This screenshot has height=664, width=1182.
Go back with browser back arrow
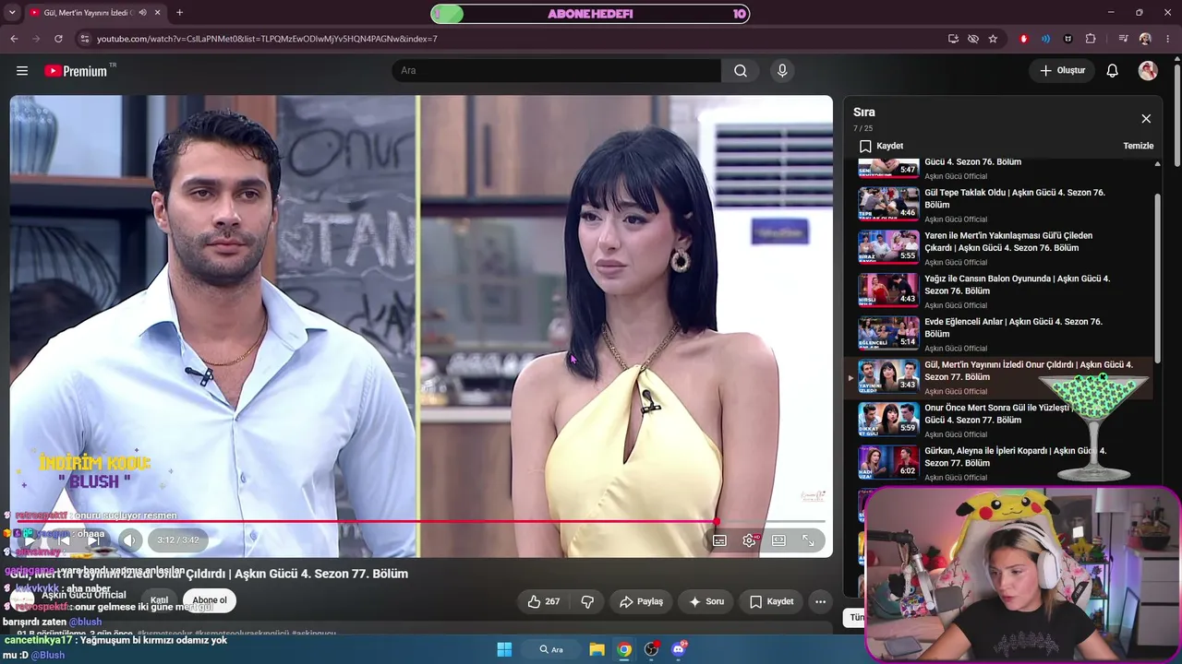(14, 39)
